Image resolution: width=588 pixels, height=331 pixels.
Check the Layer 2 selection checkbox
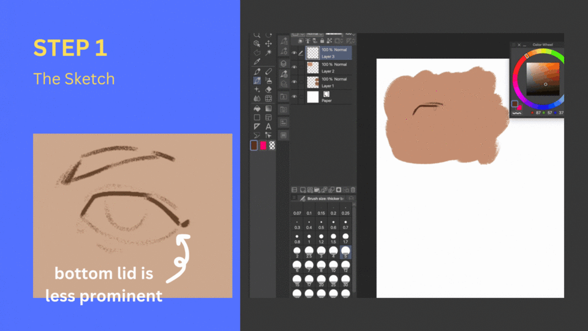(x=301, y=67)
